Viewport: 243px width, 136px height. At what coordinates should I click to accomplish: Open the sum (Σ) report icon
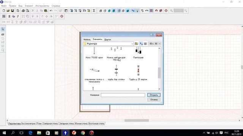pyautogui.click(x=94, y=11)
